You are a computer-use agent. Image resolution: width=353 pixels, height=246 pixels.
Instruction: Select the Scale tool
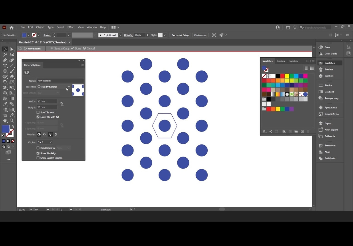click(12, 82)
